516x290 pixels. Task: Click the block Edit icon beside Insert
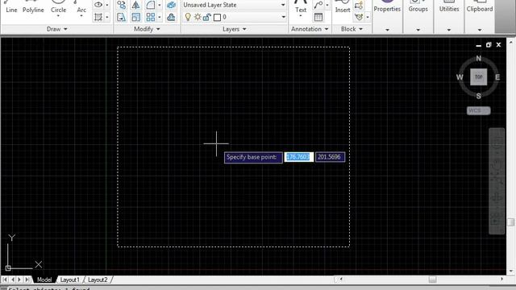coord(359,5)
